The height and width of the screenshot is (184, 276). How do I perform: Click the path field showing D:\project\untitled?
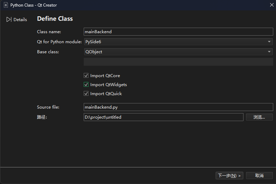(164, 117)
